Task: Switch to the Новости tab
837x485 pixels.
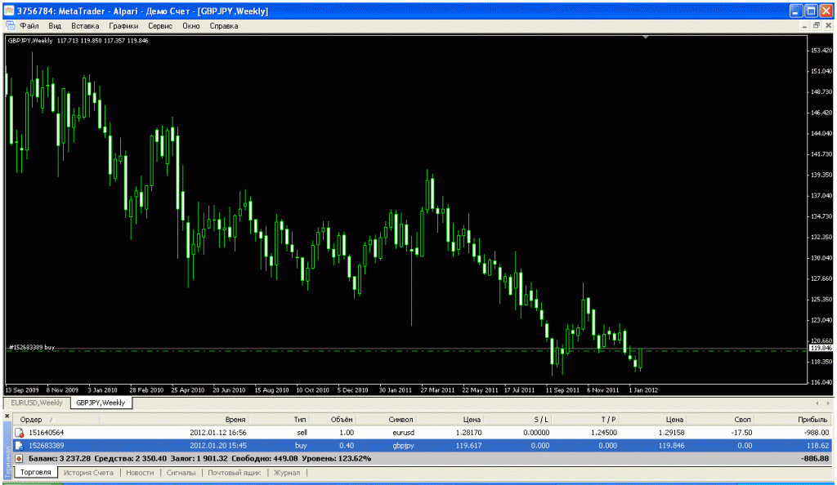Action: click(x=139, y=473)
